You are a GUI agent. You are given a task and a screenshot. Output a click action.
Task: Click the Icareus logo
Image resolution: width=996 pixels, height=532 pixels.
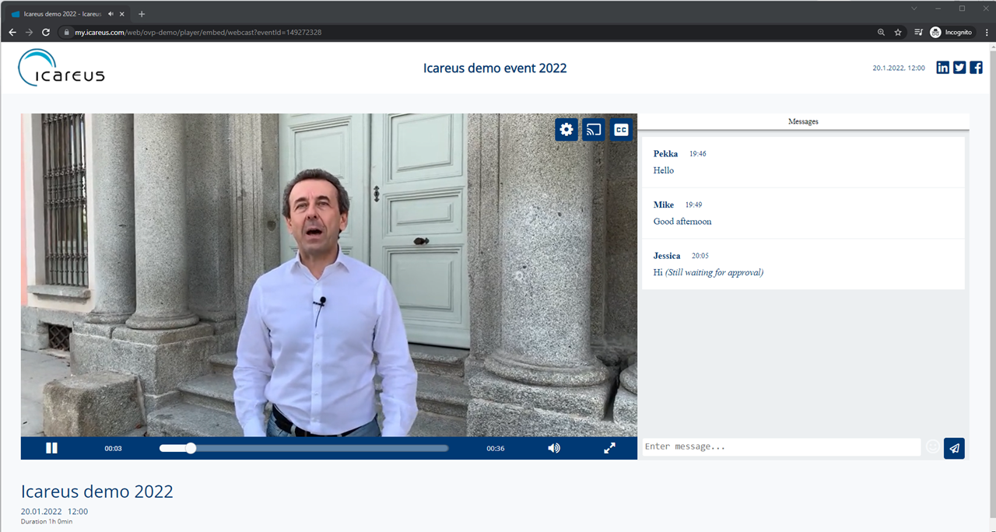tap(61, 68)
